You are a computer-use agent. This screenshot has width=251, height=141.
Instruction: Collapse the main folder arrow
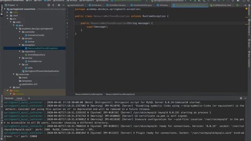(11, 22)
